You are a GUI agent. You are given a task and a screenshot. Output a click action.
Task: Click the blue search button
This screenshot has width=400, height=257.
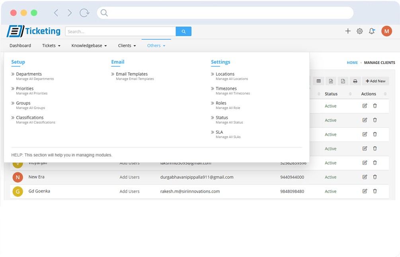click(x=183, y=31)
